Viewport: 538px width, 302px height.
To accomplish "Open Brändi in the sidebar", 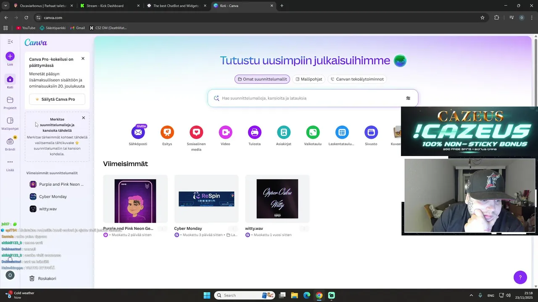I will (10, 144).
